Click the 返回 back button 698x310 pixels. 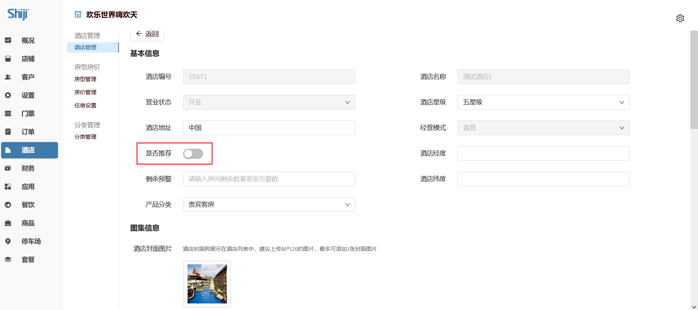click(147, 34)
